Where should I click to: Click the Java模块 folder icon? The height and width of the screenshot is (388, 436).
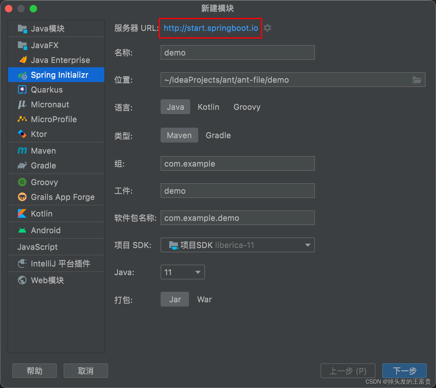(x=22, y=29)
